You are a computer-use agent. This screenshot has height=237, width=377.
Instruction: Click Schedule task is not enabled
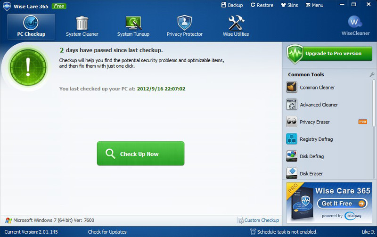point(287,232)
